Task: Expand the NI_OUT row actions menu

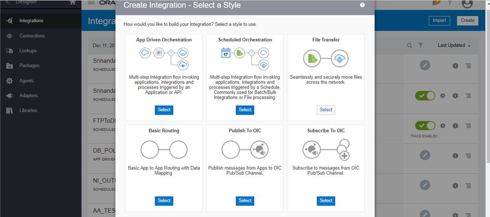Action: 468,186
